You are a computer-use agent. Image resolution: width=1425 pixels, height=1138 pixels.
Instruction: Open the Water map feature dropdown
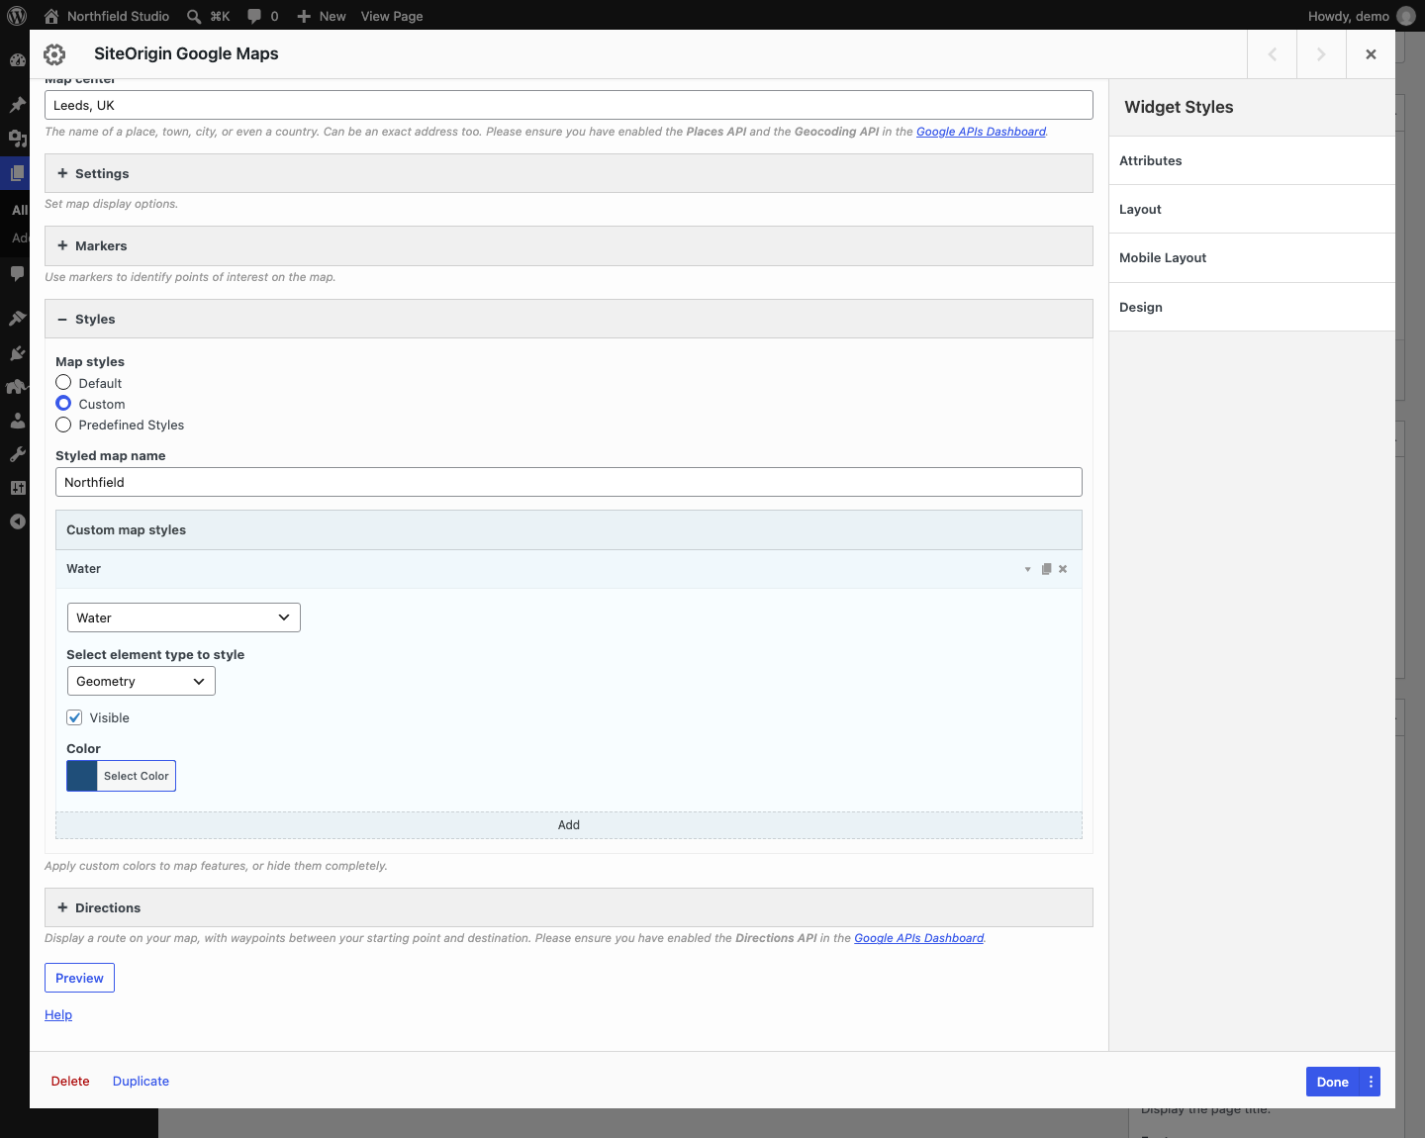pos(184,617)
